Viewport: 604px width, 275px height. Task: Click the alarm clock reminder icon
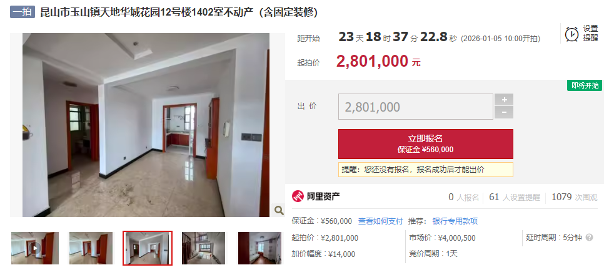click(571, 34)
